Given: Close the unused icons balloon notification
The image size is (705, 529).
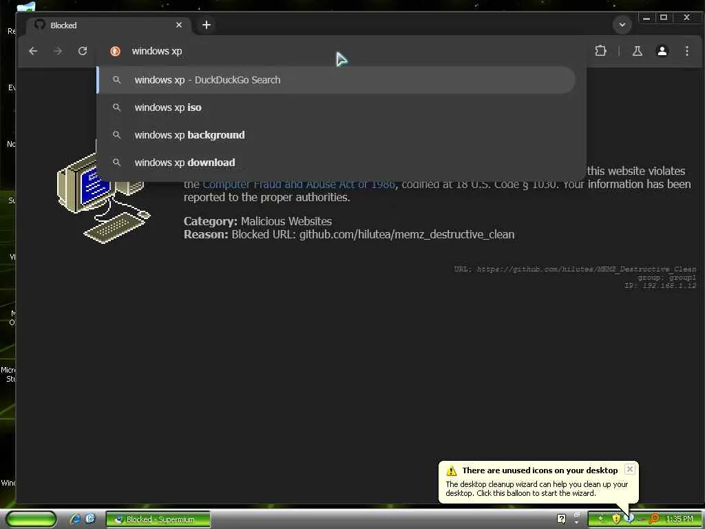Looking at the screenshot, I should pyautogui.click(x=630, y=469).
